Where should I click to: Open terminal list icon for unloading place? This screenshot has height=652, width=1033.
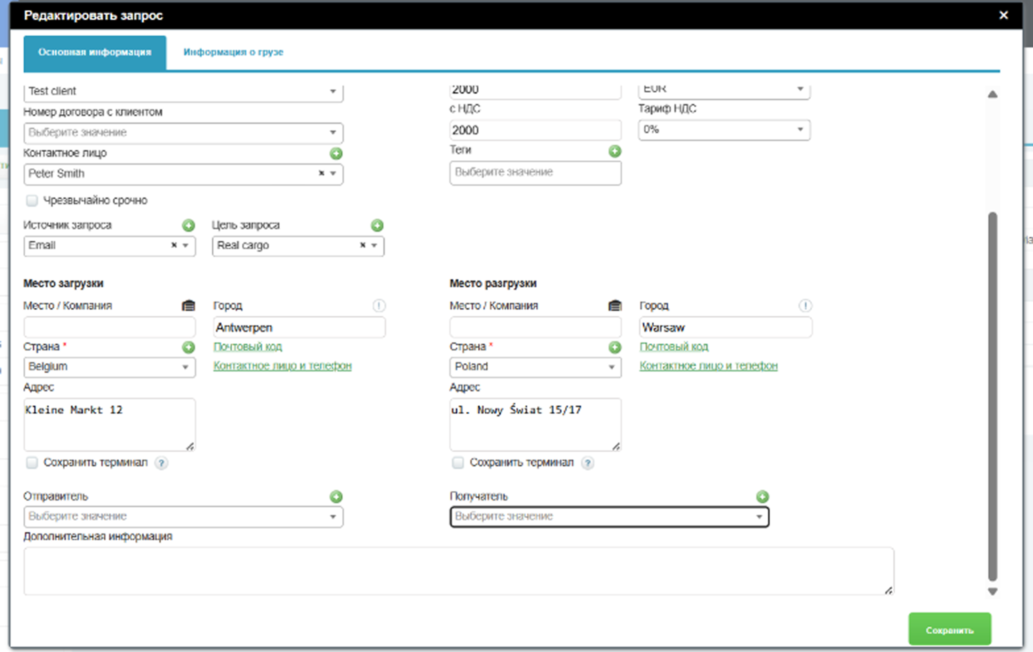615,305
